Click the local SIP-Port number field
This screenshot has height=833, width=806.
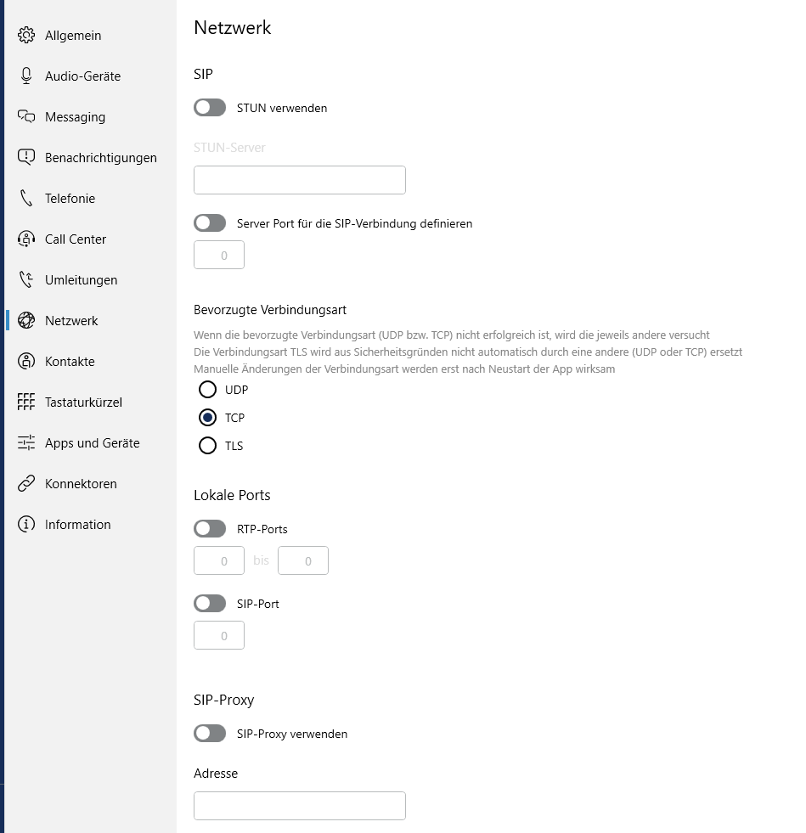pyautogui.click(x=219, y=635)
